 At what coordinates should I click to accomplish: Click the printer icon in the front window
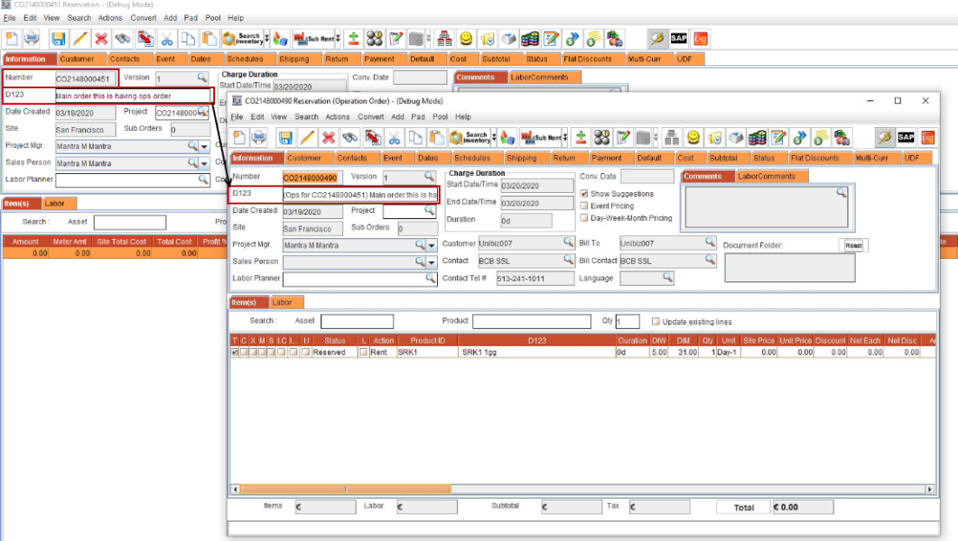point(259,137)
